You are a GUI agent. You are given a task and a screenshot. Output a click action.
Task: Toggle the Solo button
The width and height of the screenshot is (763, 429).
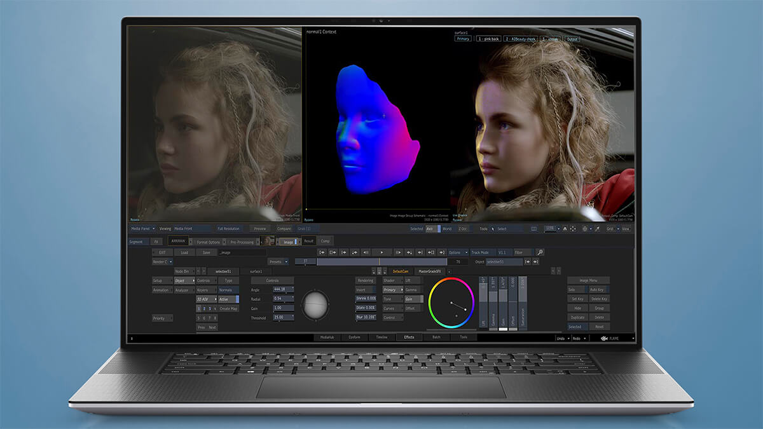click(577, 290)
